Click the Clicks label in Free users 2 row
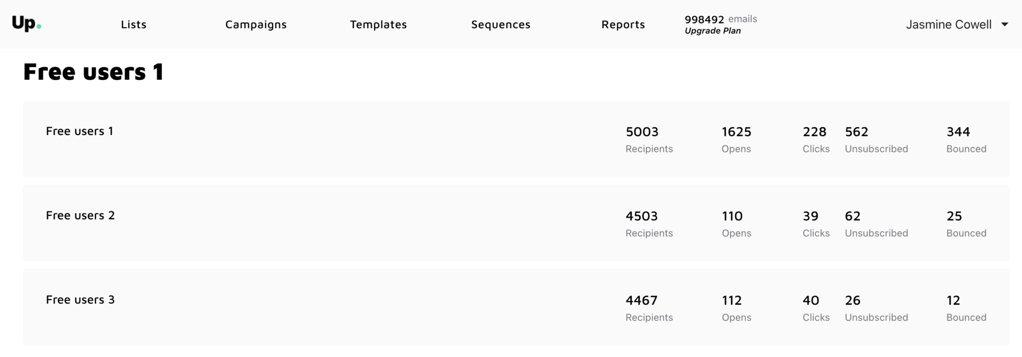Screen dimensions: 1022x357 816,233
